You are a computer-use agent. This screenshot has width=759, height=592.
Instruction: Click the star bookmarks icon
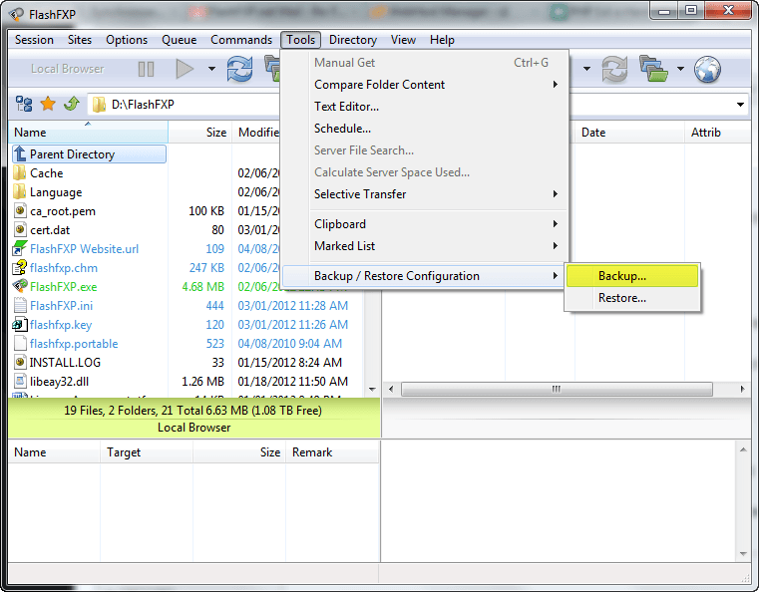(48, 104)
